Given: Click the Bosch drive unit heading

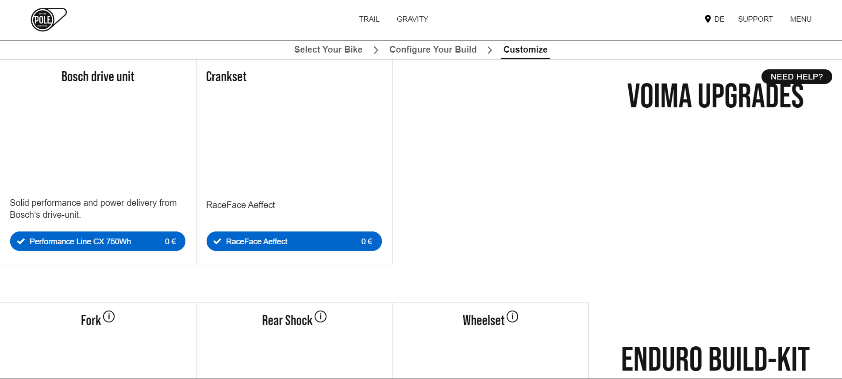Looking at the screenshot, I should click(x=98, y=76).
